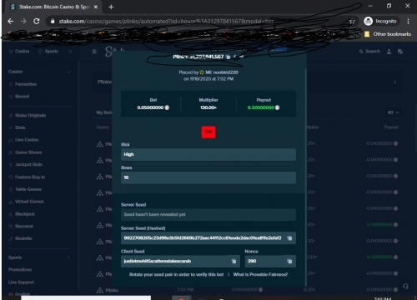Open Chrome menu three dots
This screenshot has width=417, height=300.
(x=408, y=21)
